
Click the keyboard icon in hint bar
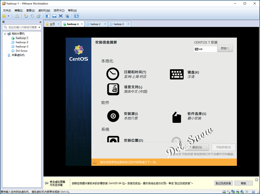[x=46, y=183]
